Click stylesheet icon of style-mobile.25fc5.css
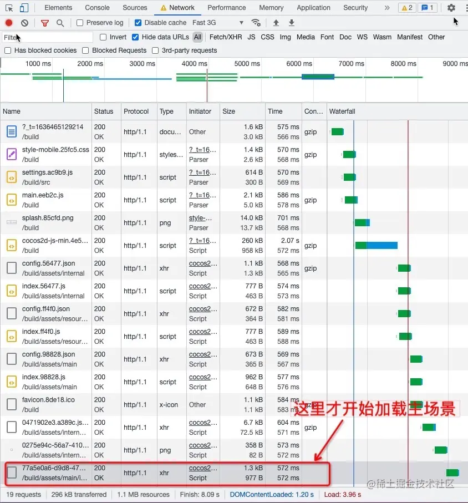Viewport: 468px width, 503px height. [12, 154]
